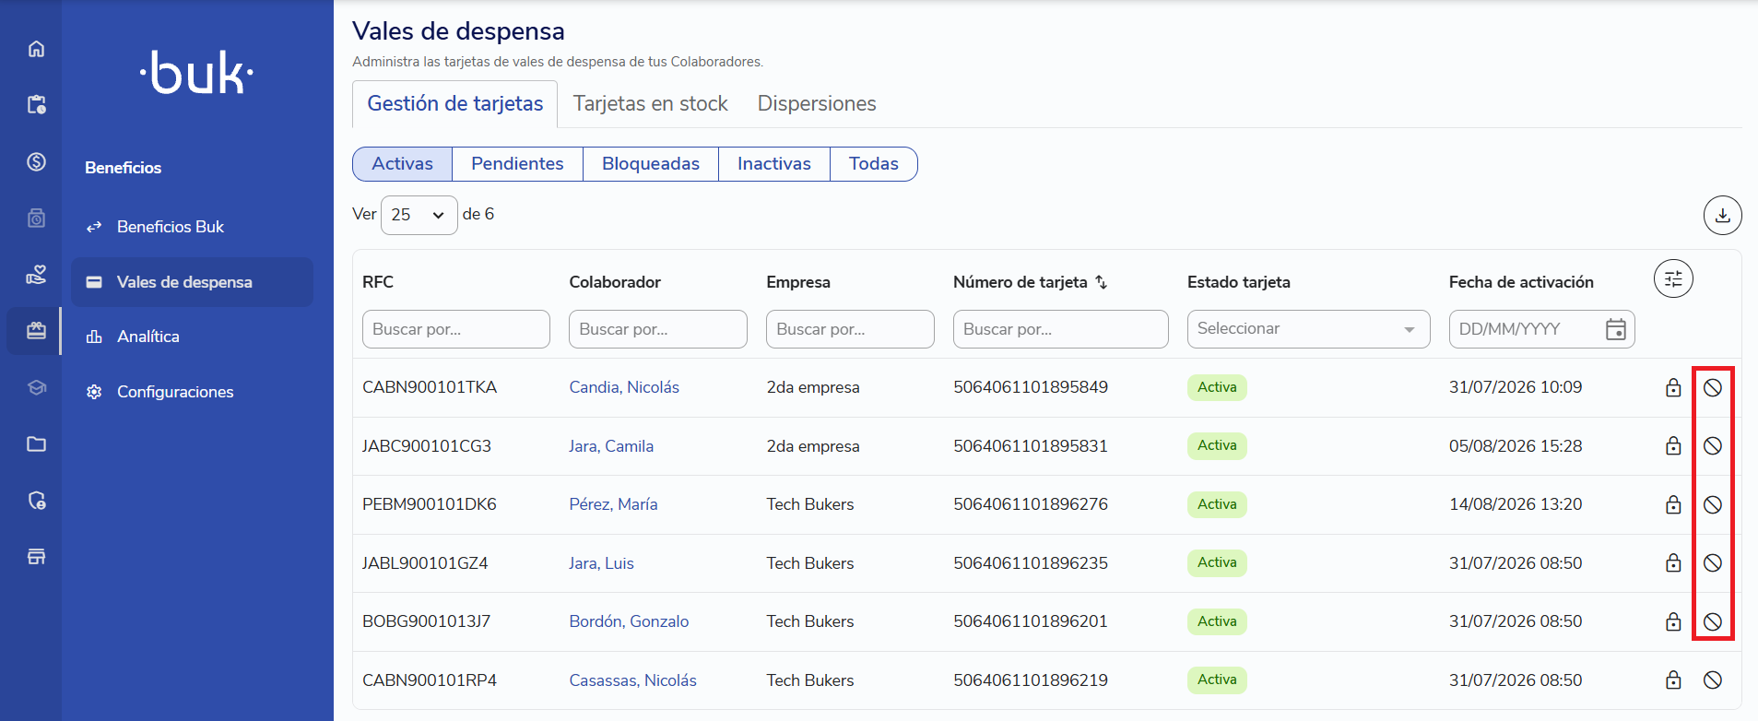Image resolution: width=1758 pixels, height=721 pixels.
Task: Select card number 5064061101895831
Action: pos(1031,446)
